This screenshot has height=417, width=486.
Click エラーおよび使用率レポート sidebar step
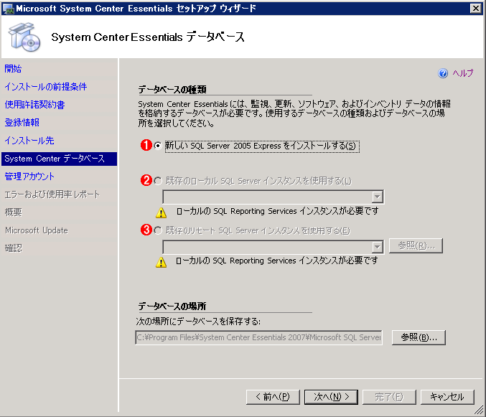[52, 195]
